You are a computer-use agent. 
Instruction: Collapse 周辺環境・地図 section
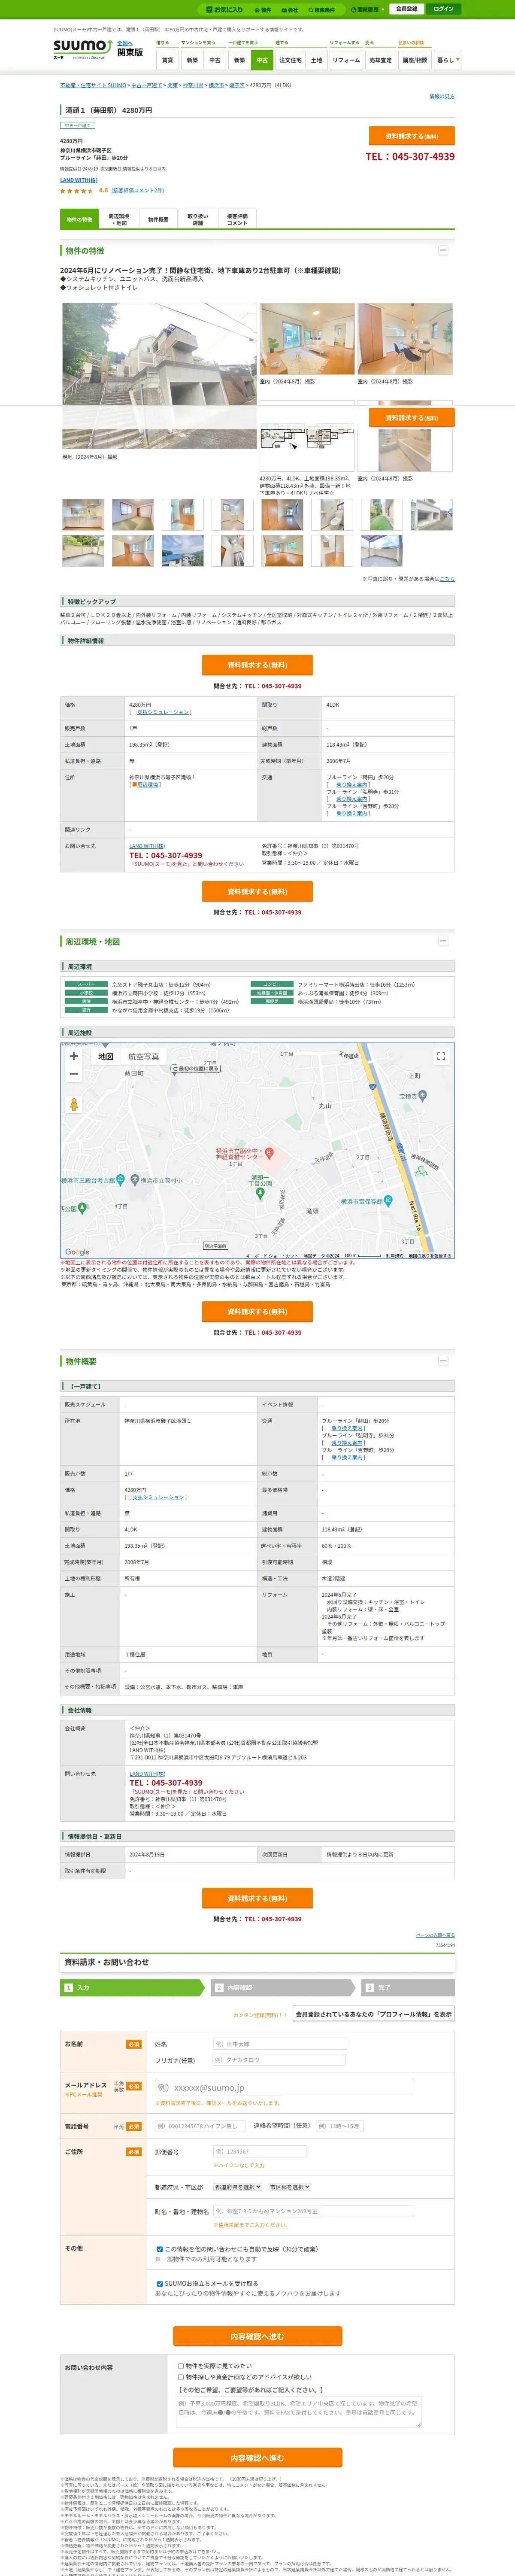(443, 941)
